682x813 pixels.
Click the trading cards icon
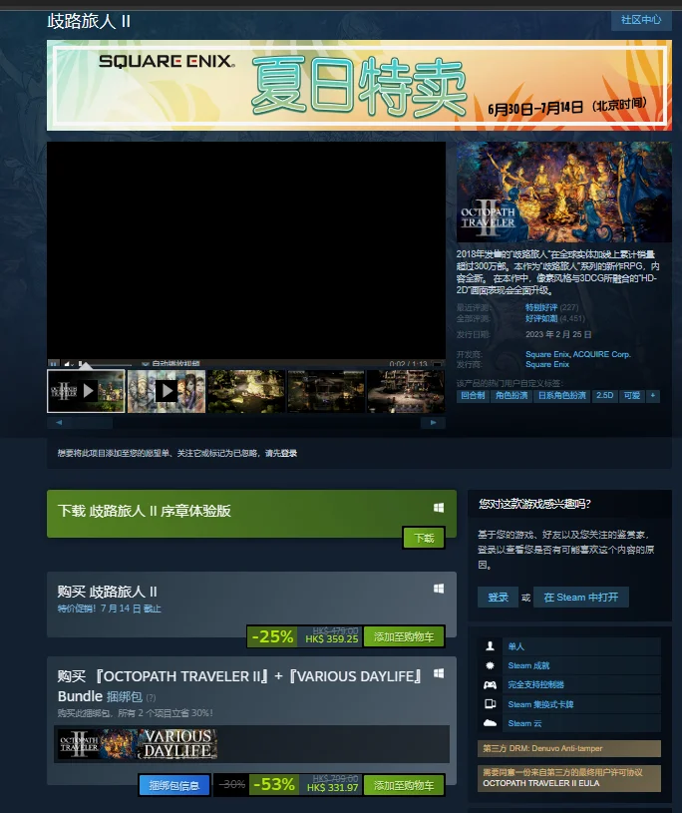(x=490, y=704)
